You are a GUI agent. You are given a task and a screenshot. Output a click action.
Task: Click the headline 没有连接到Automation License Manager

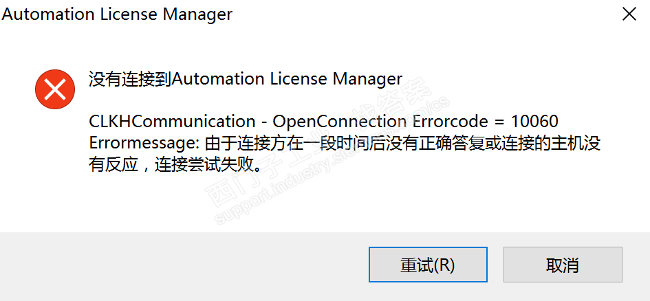pos(246,79)
